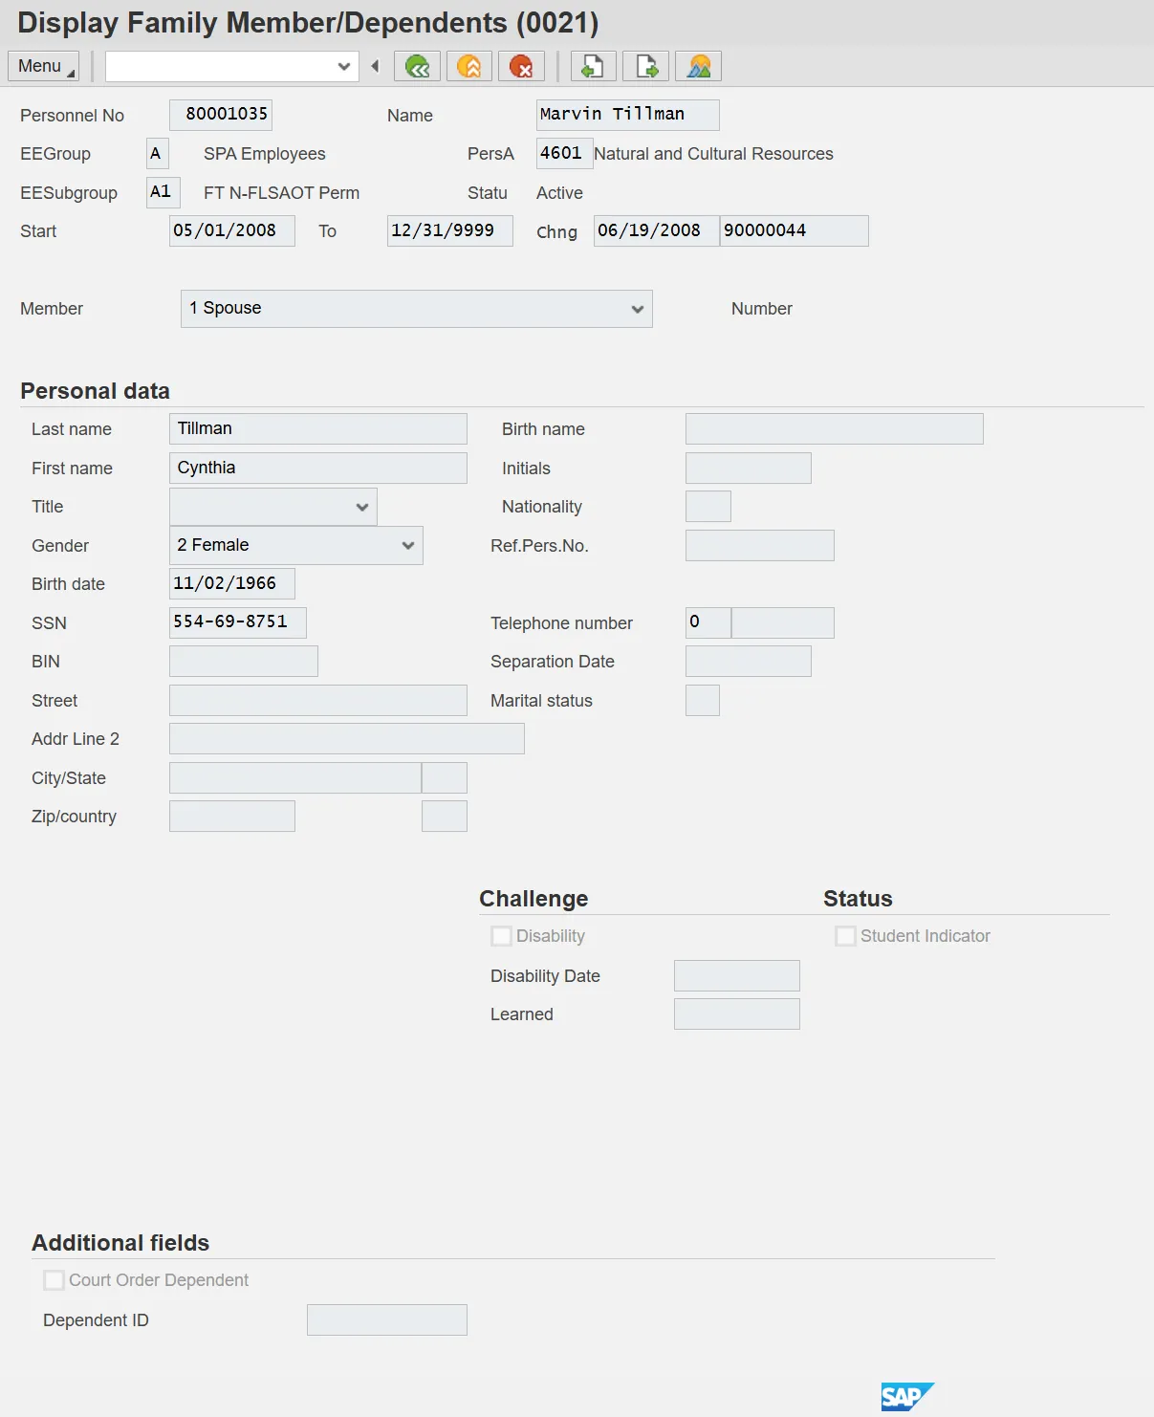Click the City field
Screen dimensions: 1154x1417
[x=295, y=778]
